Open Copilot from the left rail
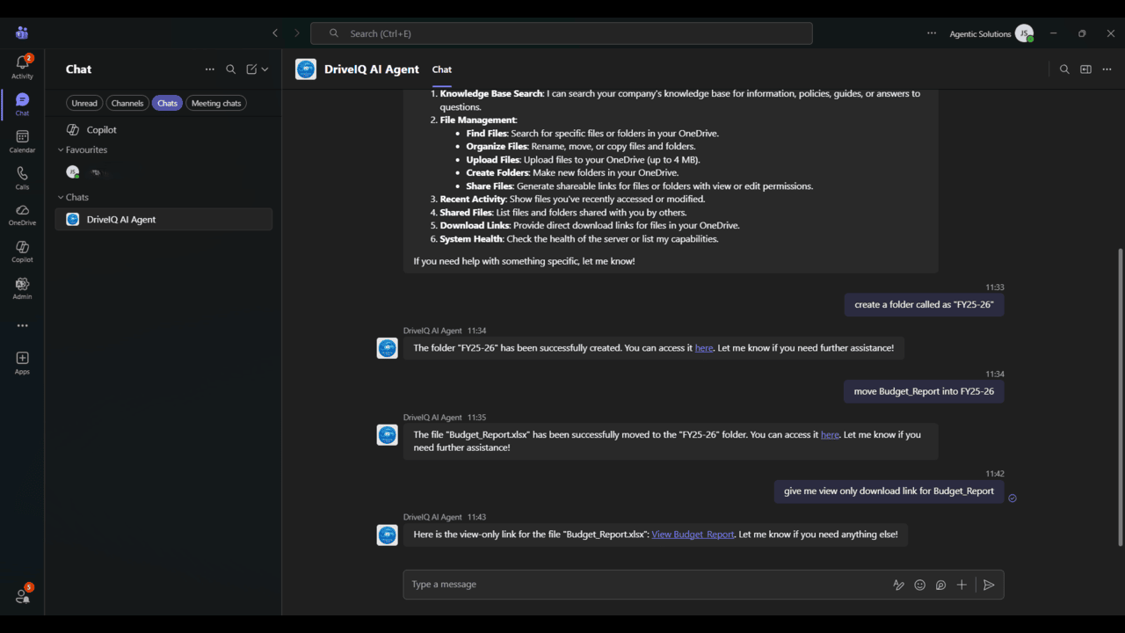This screenshot has height=633, width=1125. point(22,251)
